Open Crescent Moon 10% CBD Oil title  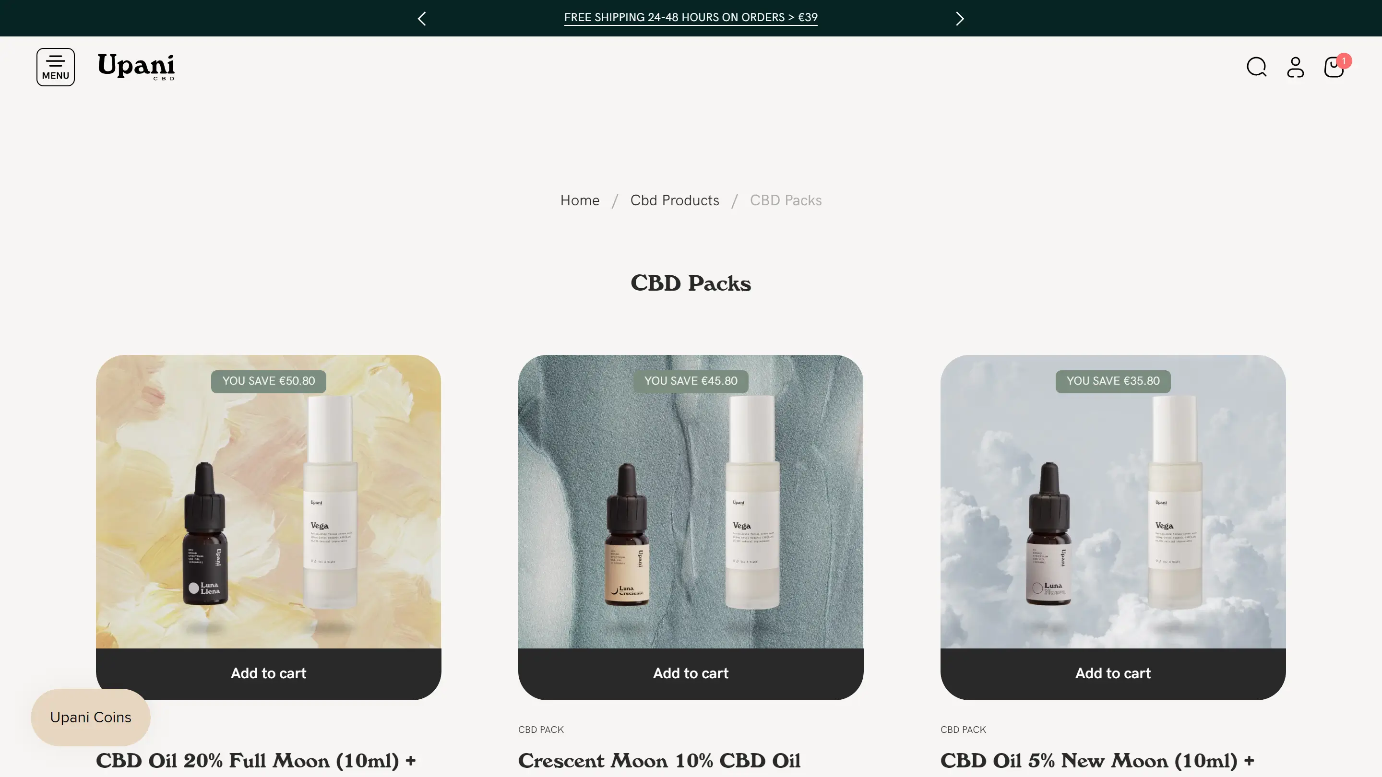click(659, 761)
